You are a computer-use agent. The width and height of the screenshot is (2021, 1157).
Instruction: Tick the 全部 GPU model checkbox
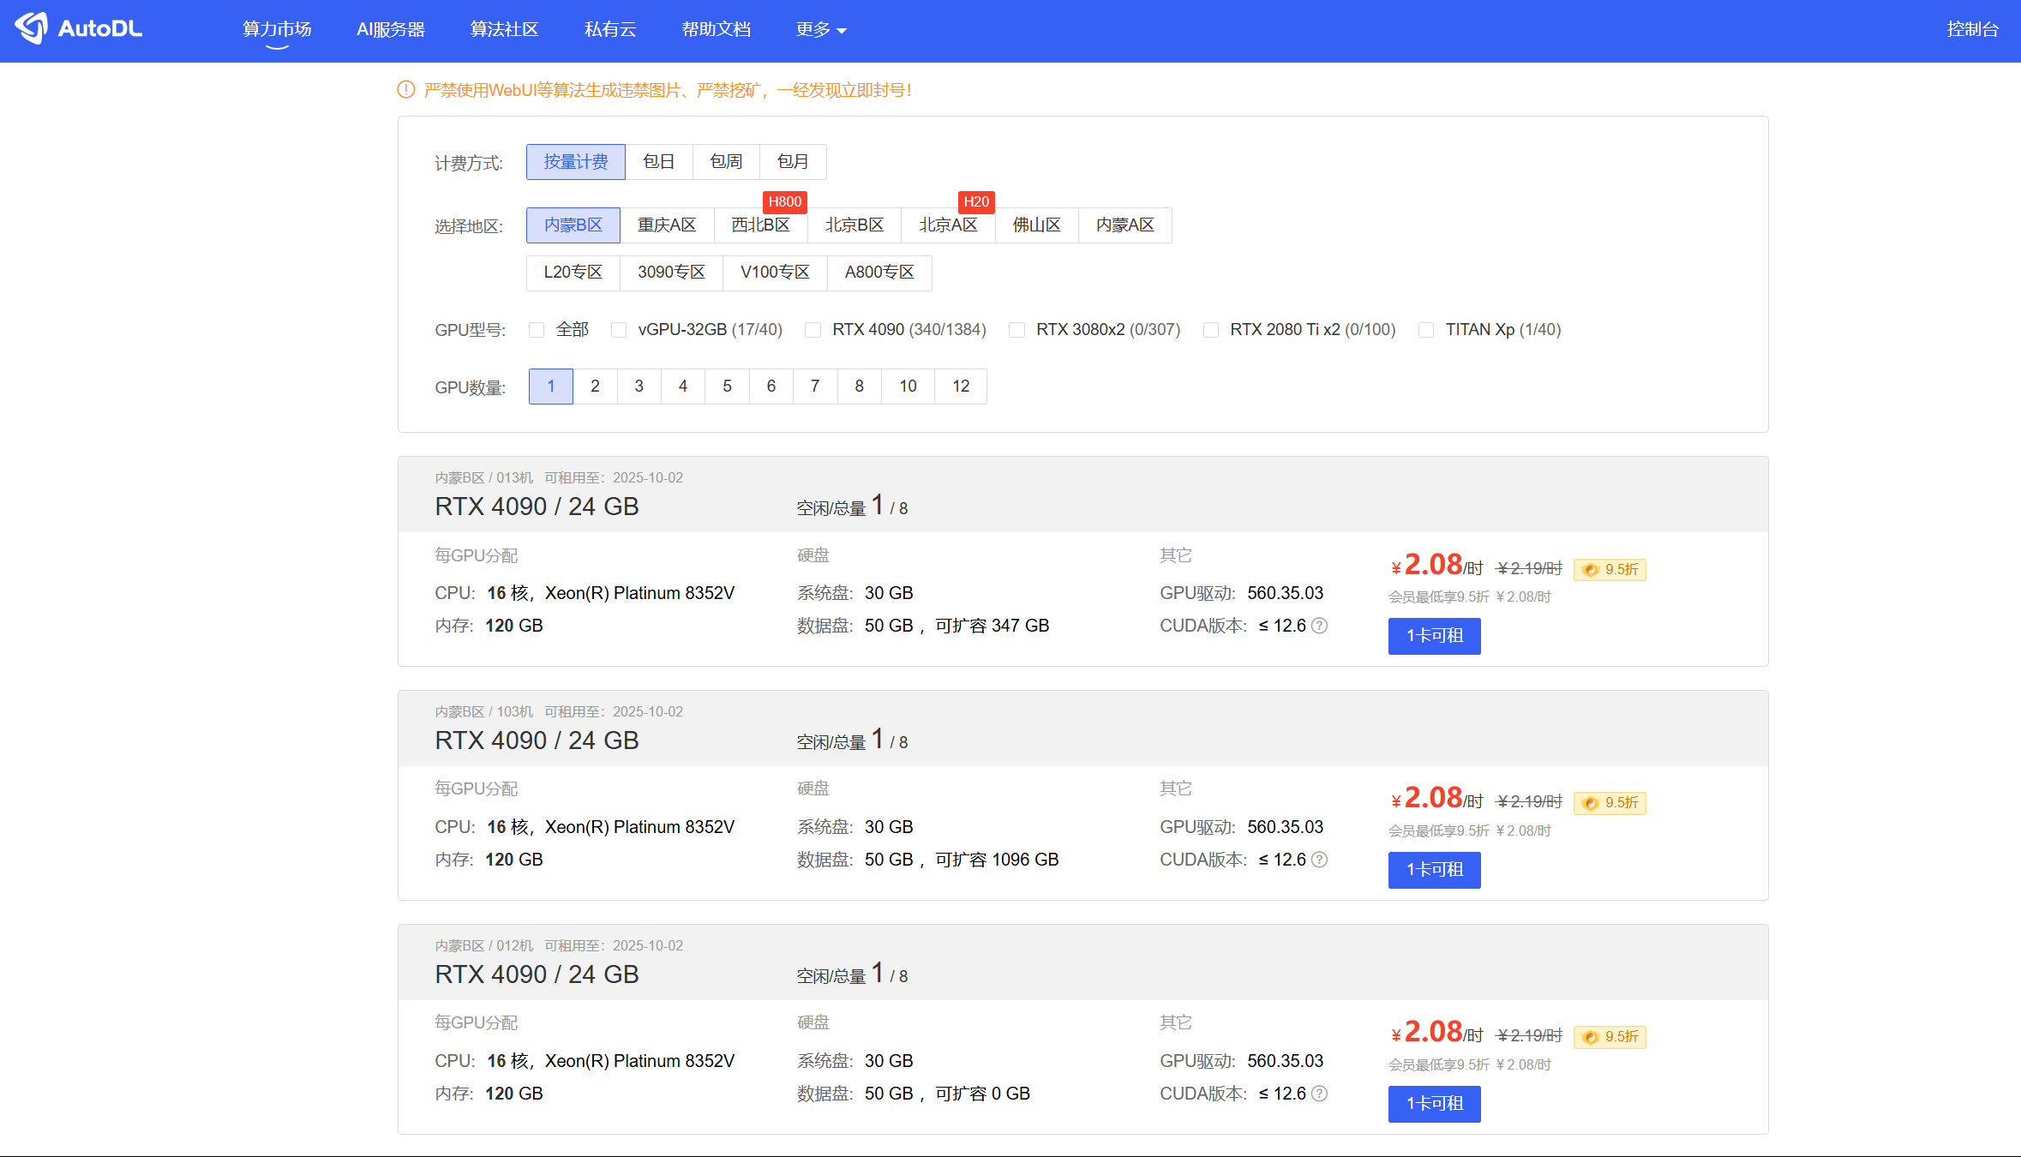click(537, 330)
